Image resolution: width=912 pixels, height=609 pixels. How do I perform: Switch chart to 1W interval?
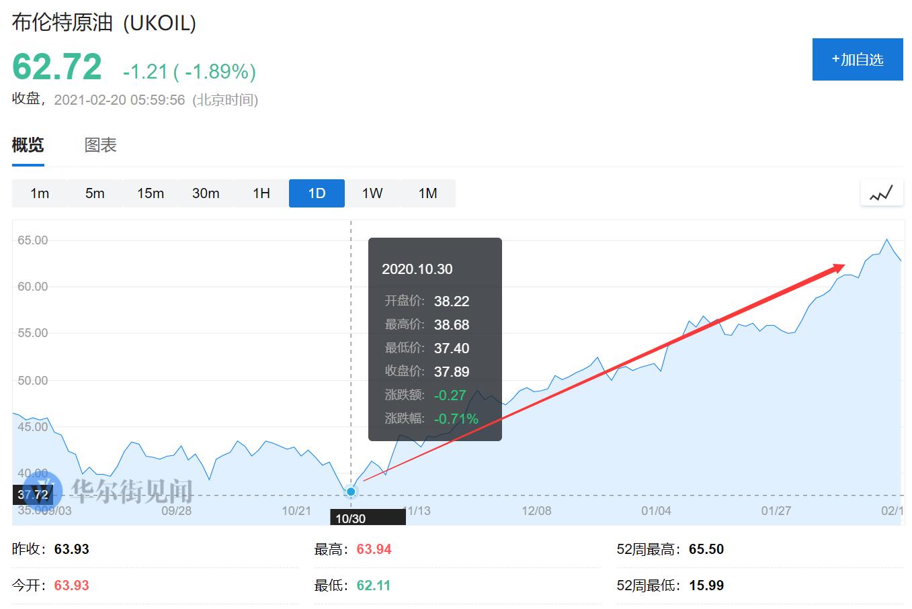(x=372, y=193)
